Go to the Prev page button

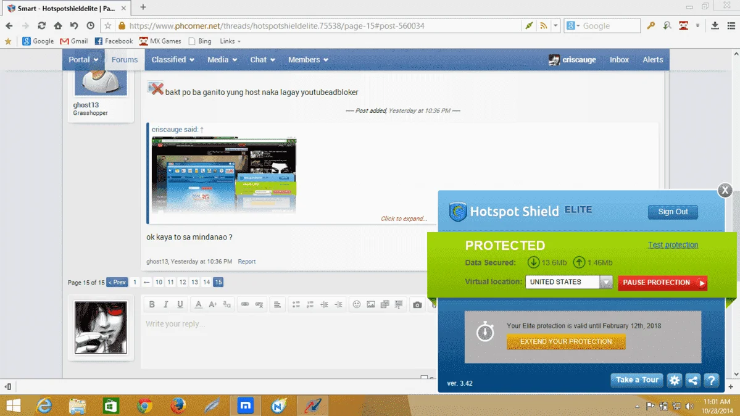point(117,282)
